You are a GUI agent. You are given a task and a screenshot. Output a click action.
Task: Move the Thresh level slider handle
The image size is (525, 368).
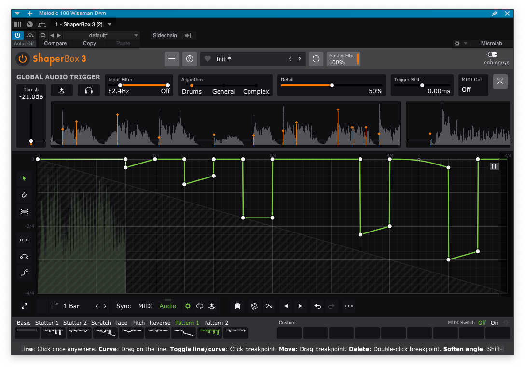tap(31, 141)
